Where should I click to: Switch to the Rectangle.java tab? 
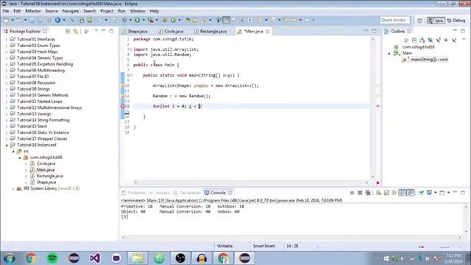pyautogui.click(x=213, y=31)
